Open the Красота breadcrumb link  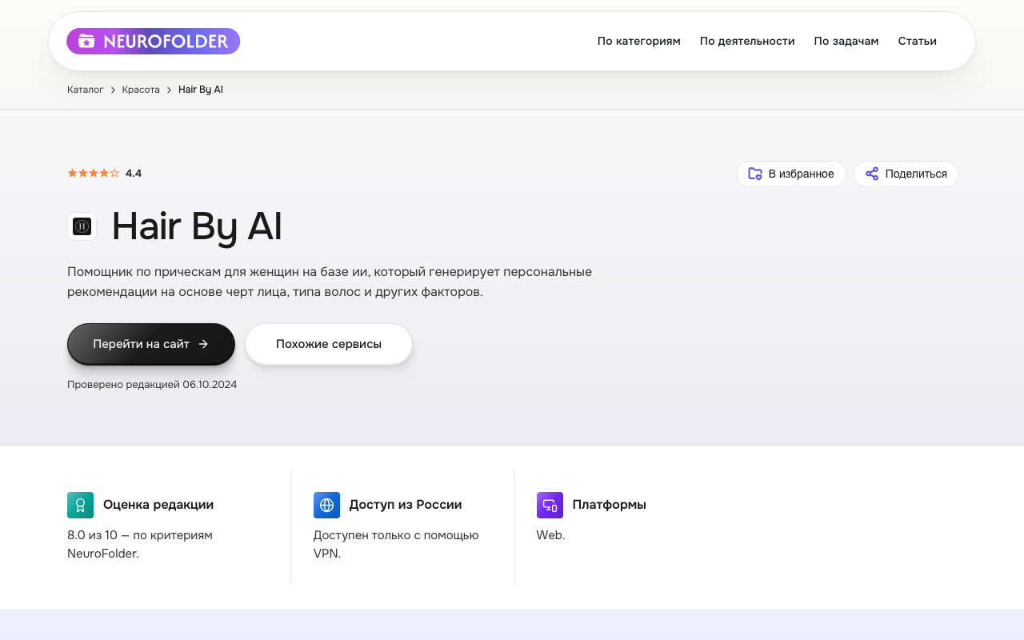click(141, 90)
